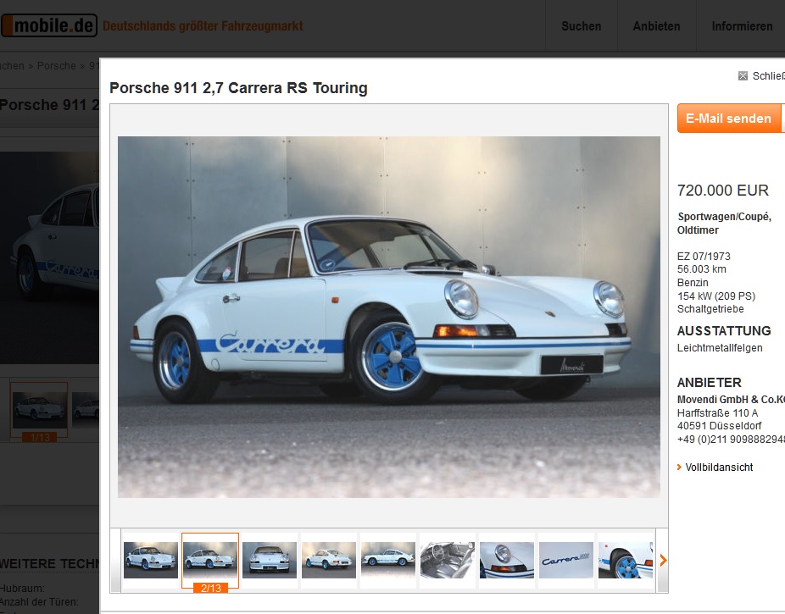Select the highlighted 2/13 thumbnail

pos(210,560)
